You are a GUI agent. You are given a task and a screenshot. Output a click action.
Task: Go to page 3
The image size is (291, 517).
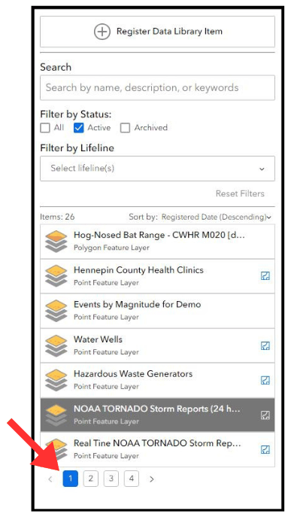point(111,479)
